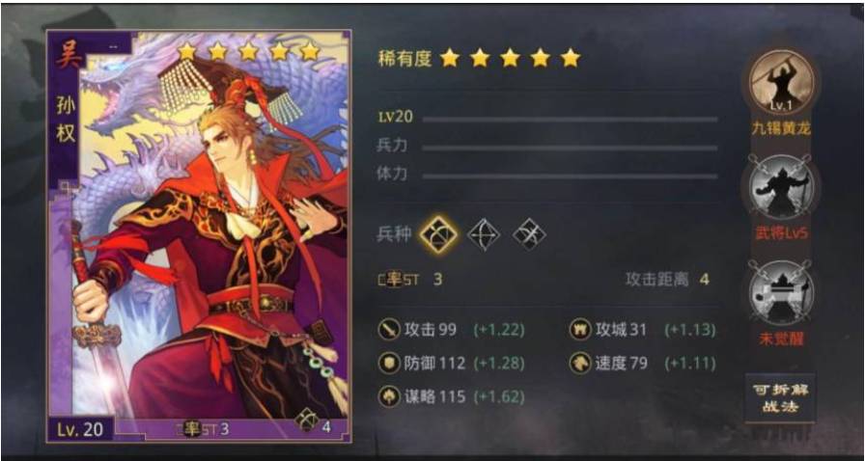The image size is (865, 461).
Task: Click the 攻城 siege stat icon
Action: click(x=580, y=330)
